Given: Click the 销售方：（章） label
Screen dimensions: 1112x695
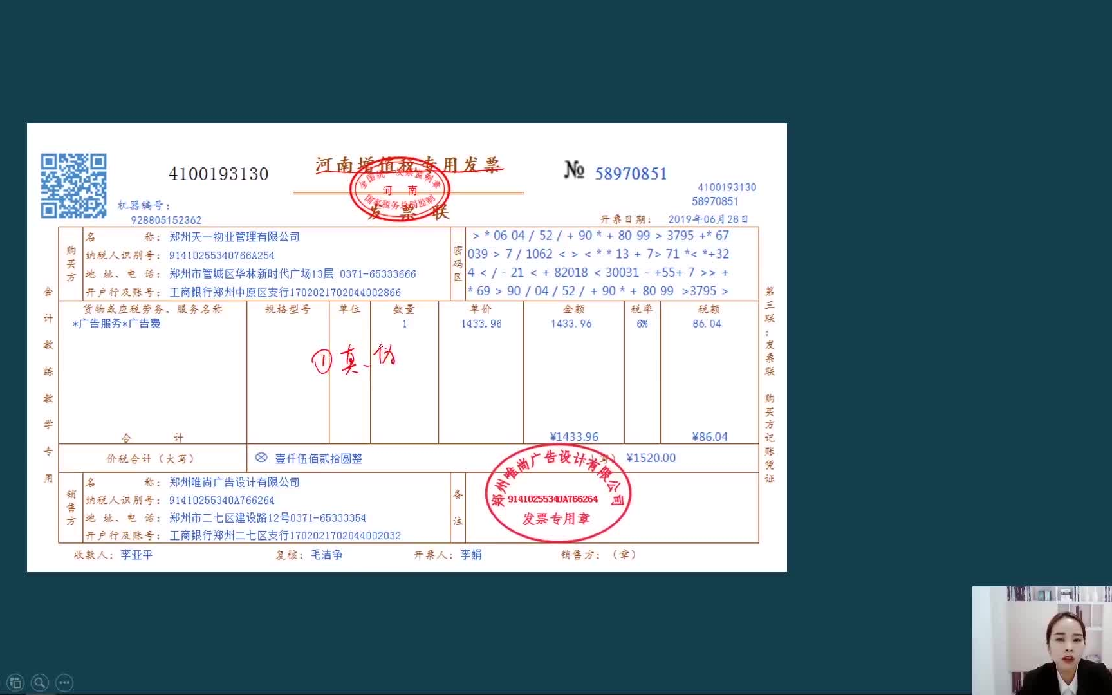Looking at the screenshot, I should tap(598, 555).
